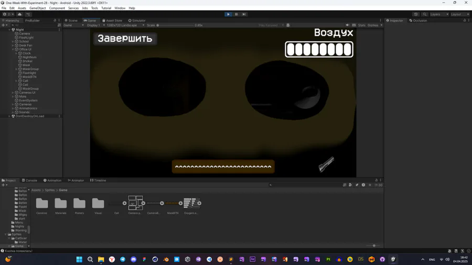
Task: Click the orange mask bar button in Game view
Action: [x=223, y=167]
